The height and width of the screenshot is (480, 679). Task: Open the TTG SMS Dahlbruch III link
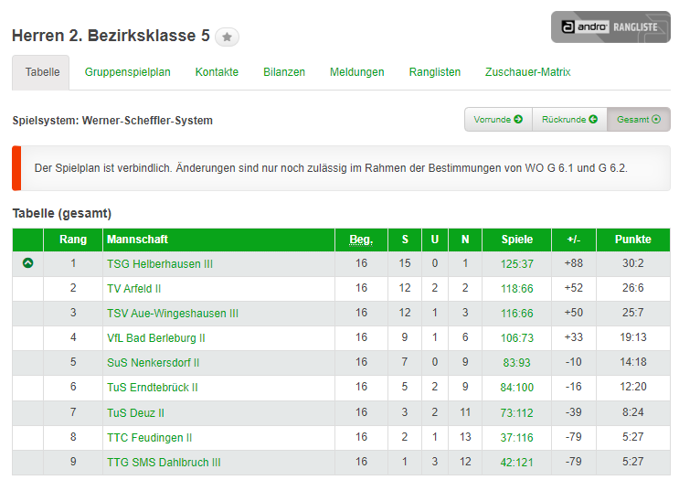tap(164, 463)
